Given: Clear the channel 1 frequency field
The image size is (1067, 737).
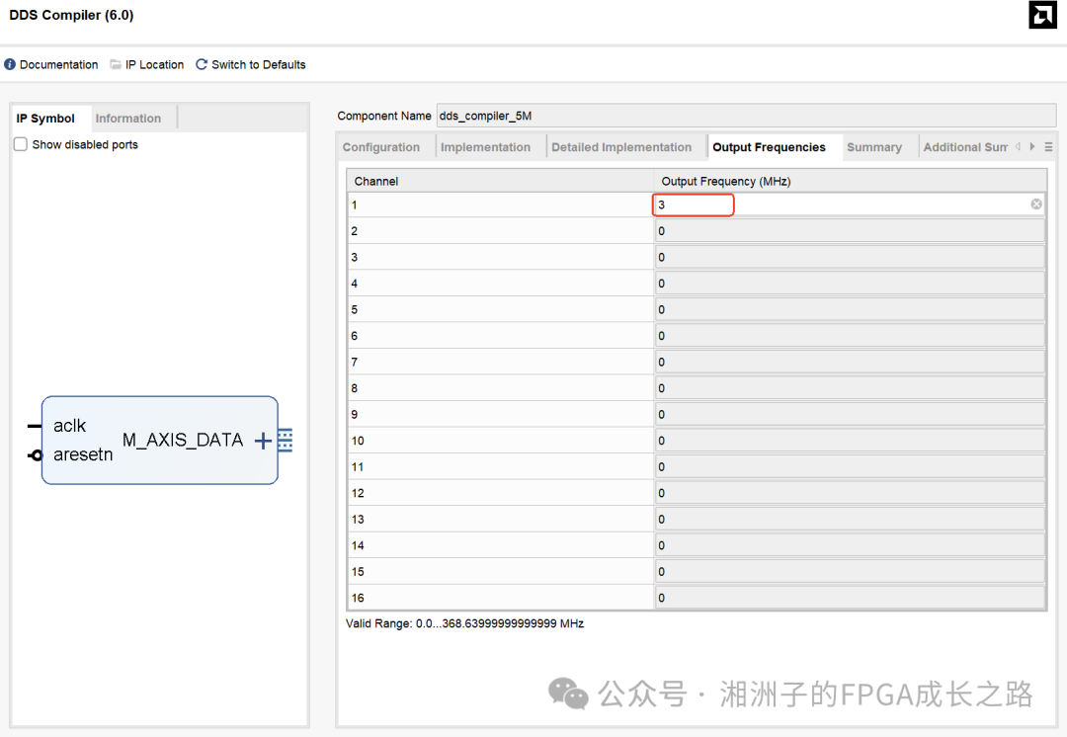Looking at the screenshot, I should click(x=1035, y=205).
